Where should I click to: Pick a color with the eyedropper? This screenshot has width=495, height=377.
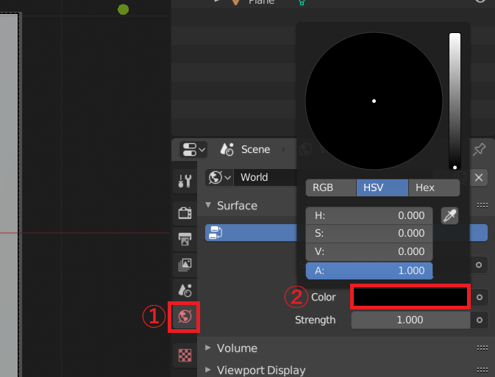(449, 216)
